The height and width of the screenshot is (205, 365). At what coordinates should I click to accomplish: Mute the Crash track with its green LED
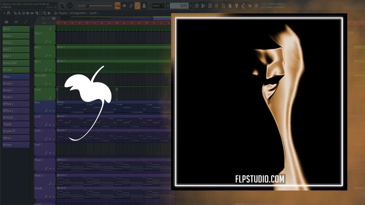click(53, 98)
